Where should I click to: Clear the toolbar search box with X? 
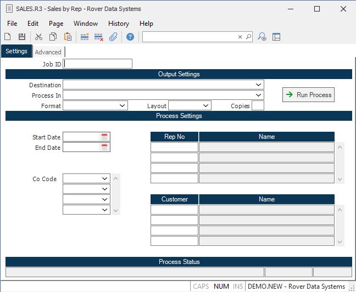[x=240, y=37]
